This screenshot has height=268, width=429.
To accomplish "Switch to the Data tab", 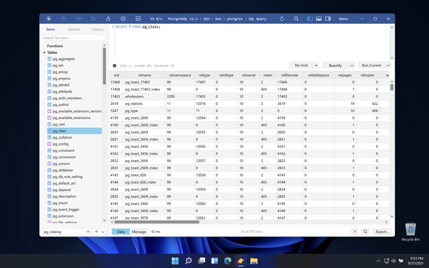I will click(121, 232).
